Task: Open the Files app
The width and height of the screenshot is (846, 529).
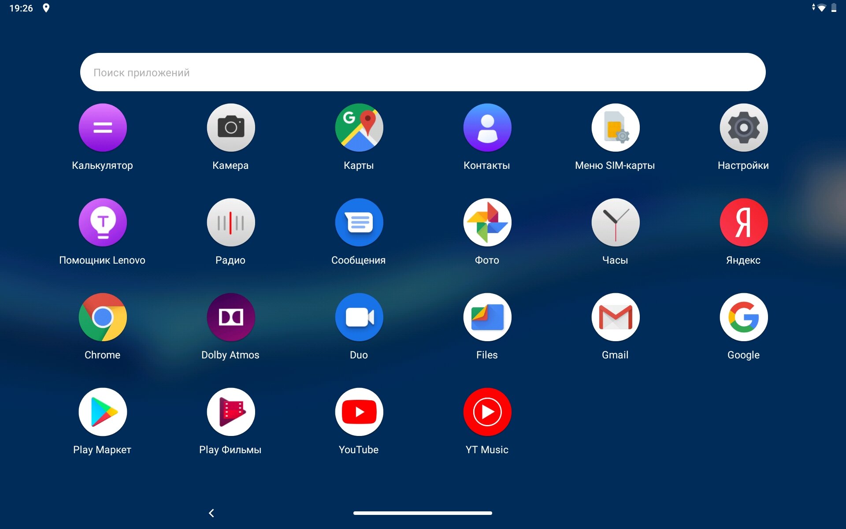Action: pyautogui.click(x=487, y=317)
